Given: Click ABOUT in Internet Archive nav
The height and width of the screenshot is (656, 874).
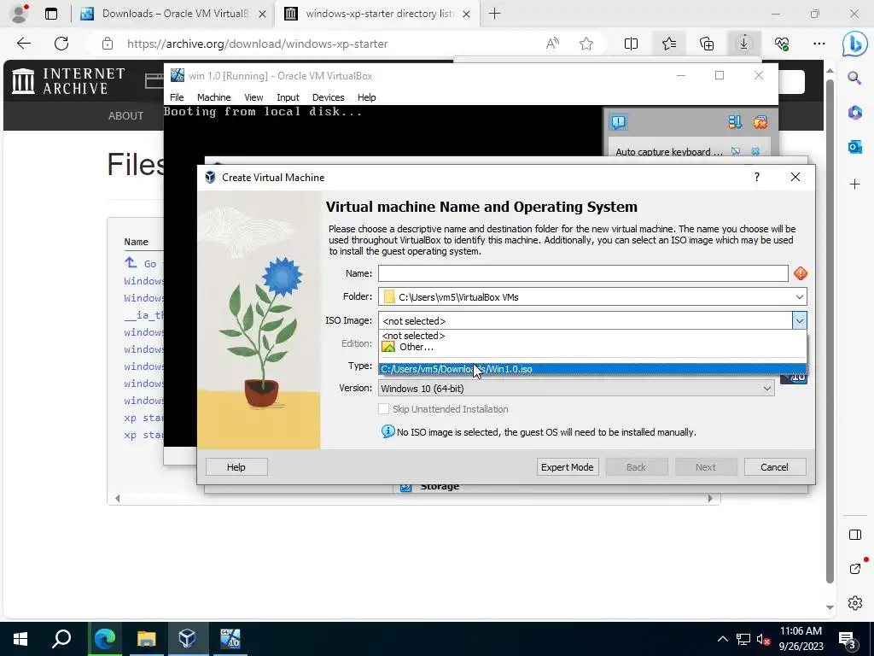Looking at the screenshot, I should tap(126, 116).
